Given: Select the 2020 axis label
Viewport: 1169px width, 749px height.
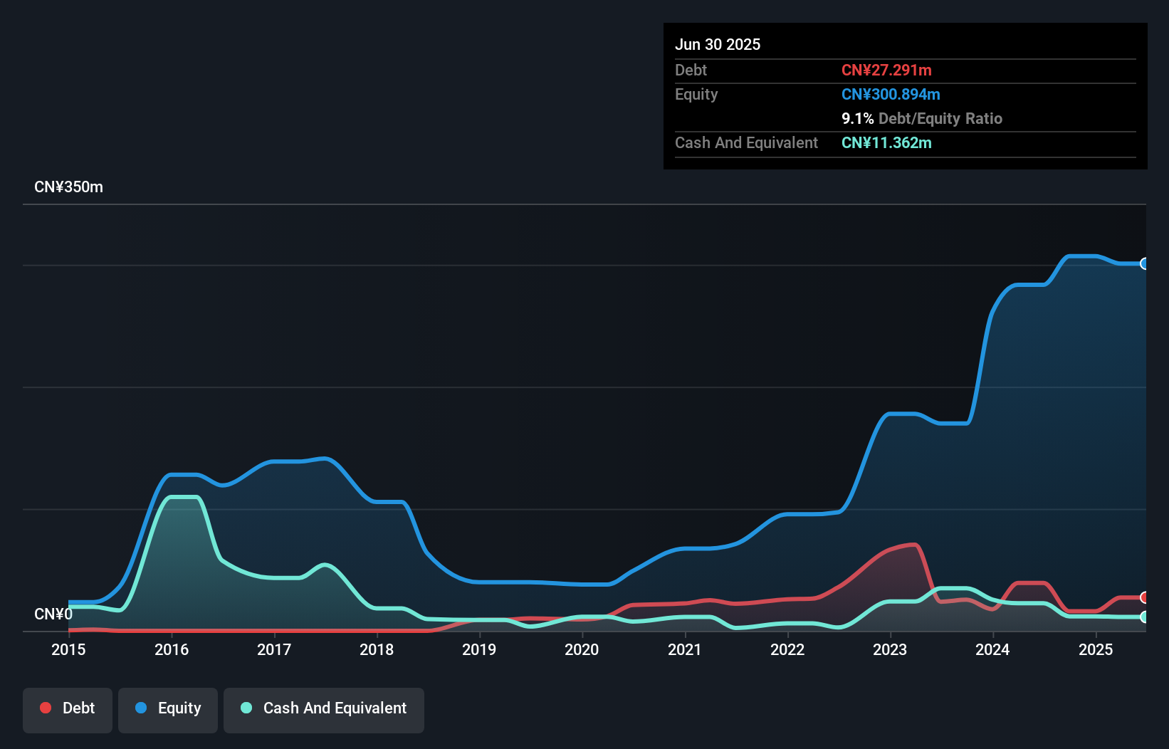Looking at the screenshot, I should (582, 649).
